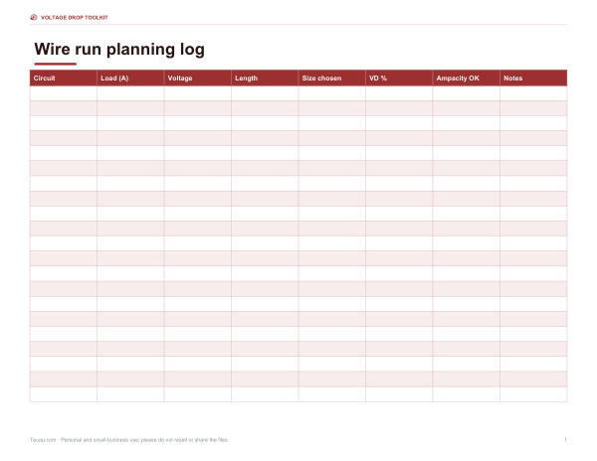Click the 'Voltage' column header
Image resolution: width=597 pixels, height=461 pixels.
198,77
